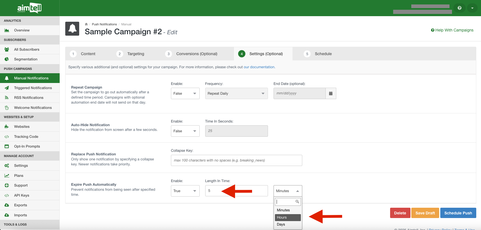Image resolution: width=481 pixels, height=230 pixels.
Task: Click the Tracking Code brackets icon
Action: 7,137
